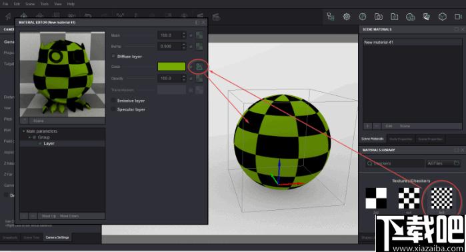The width and height of the screenshot is (466, 252).
Task: Click the double-globe environment toolbar icon
Action: tap(411, 17)
